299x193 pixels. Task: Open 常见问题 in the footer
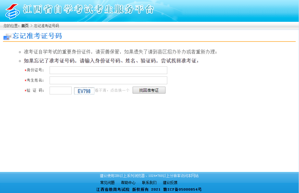click(107, 183)
